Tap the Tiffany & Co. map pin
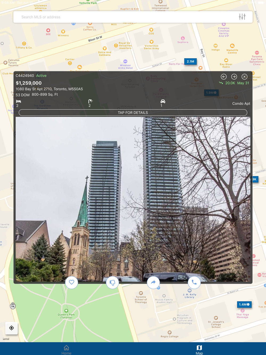The width and height of the screenshot is (266, 355). point(24,44)
